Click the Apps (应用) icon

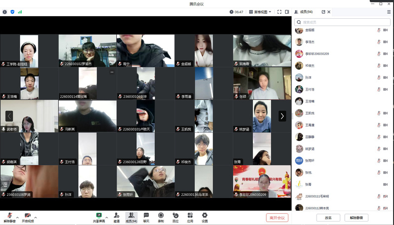point(190,217)
